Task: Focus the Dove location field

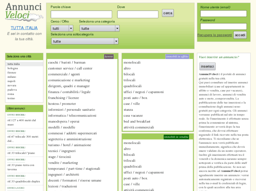Action: click(x=138, y=14)
